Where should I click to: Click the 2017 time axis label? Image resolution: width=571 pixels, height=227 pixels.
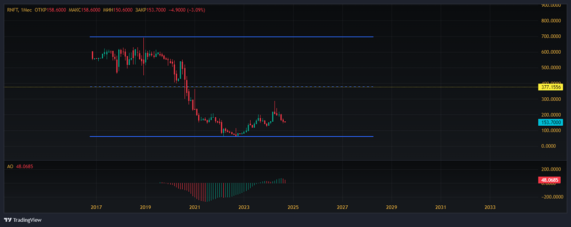(x=96, y=208)
